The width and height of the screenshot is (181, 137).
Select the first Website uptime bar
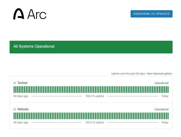[x=14, y=116]
